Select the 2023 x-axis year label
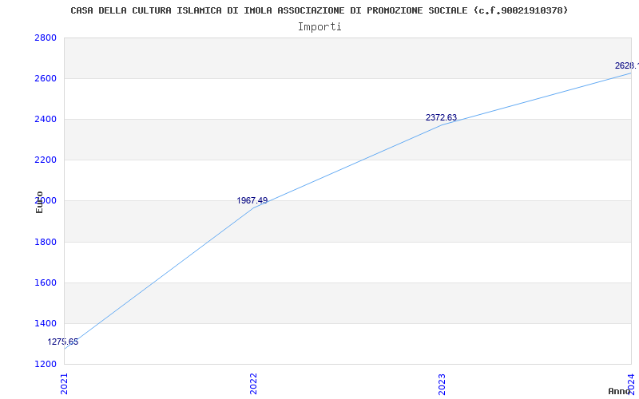 coord(443,384)
